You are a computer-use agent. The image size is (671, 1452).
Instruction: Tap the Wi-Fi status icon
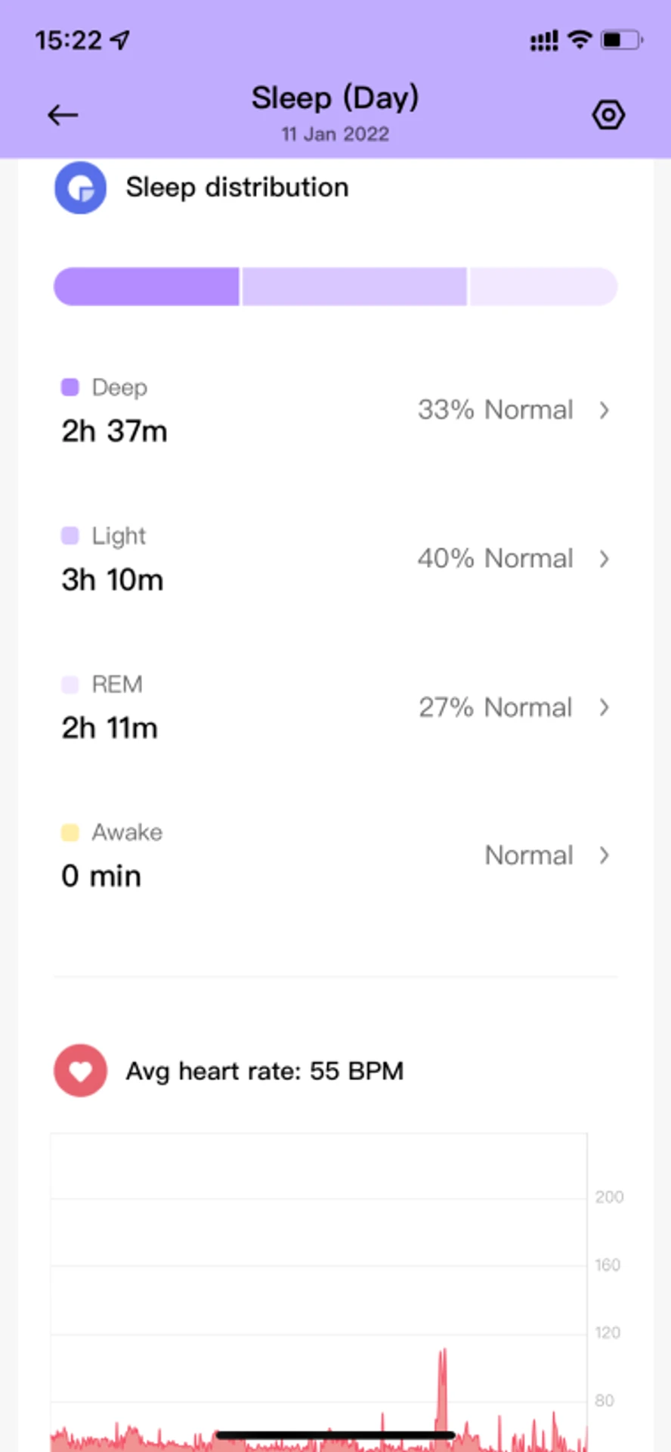pyautogui.click(x=580, y=39)
